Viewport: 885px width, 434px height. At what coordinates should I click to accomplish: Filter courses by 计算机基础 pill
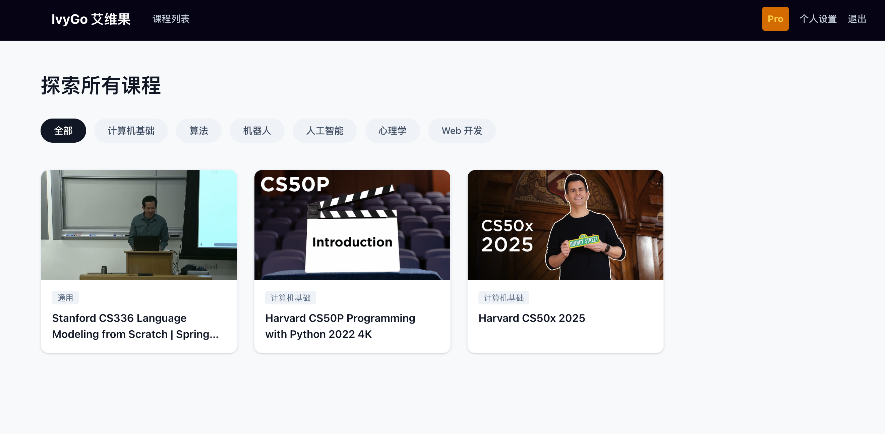(x=131, y=131)
